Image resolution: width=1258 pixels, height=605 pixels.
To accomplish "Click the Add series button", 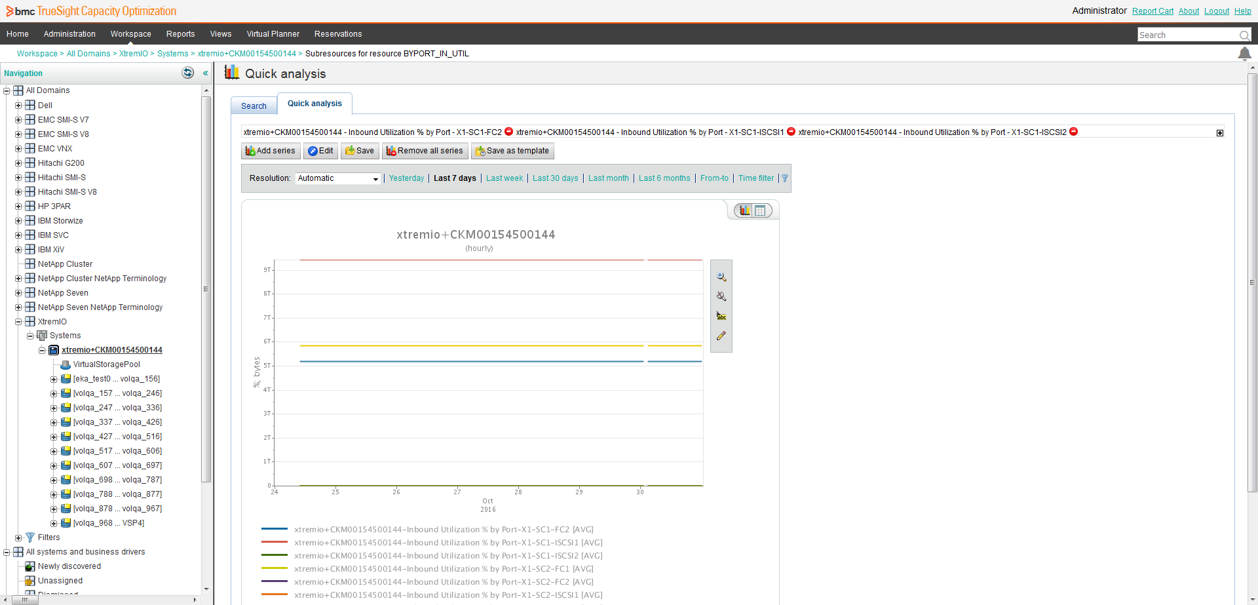I will pyautogui.click(x=271, y=151).
